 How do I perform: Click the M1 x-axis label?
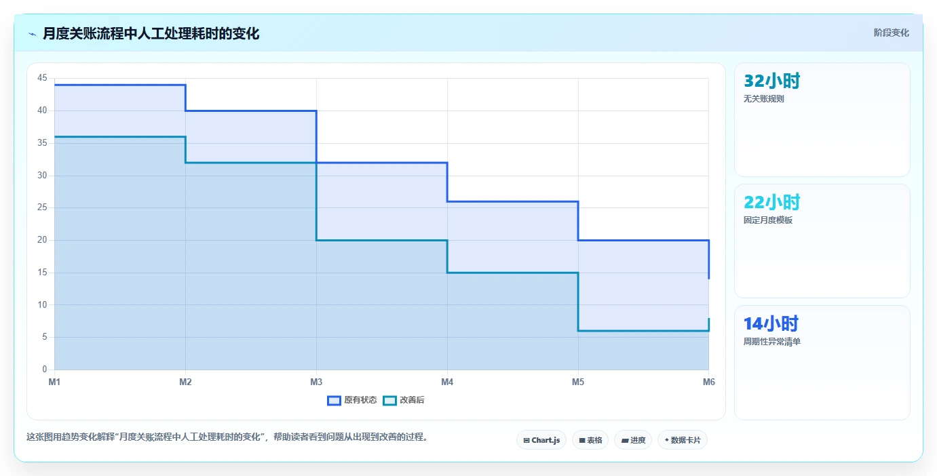point(54,382)
